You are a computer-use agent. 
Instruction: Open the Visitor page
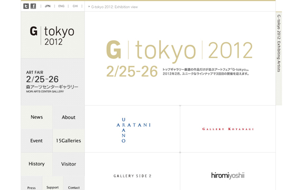[x=69, y=164]
